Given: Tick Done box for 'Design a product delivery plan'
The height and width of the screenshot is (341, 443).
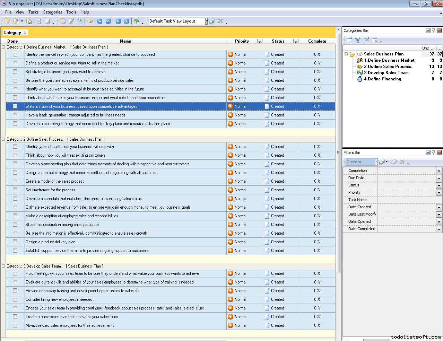Looking at the screenshot, I should click(x=15, y=242).
